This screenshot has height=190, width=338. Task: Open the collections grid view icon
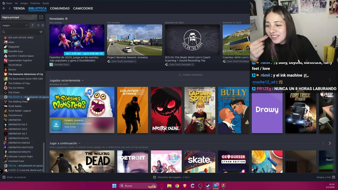click(41, 17)
